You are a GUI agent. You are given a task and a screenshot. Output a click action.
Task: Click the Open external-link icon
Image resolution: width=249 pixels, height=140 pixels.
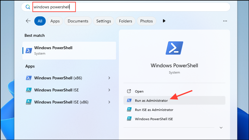click(x=129, y=91)
